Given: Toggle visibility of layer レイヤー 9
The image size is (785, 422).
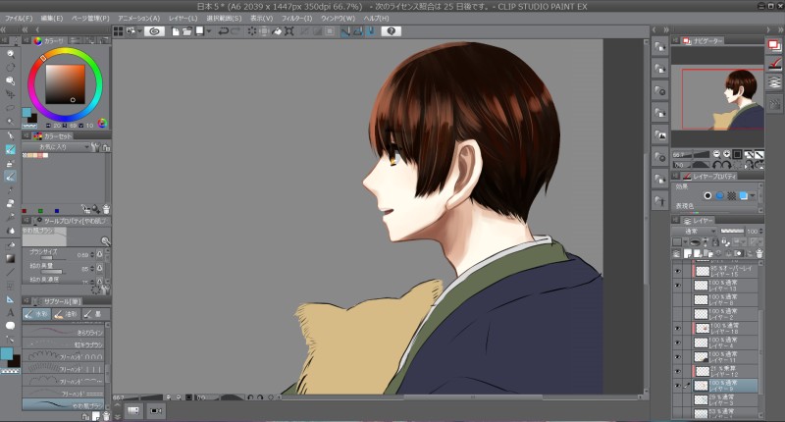Looking at the screenshot, I should coord(677,386).
